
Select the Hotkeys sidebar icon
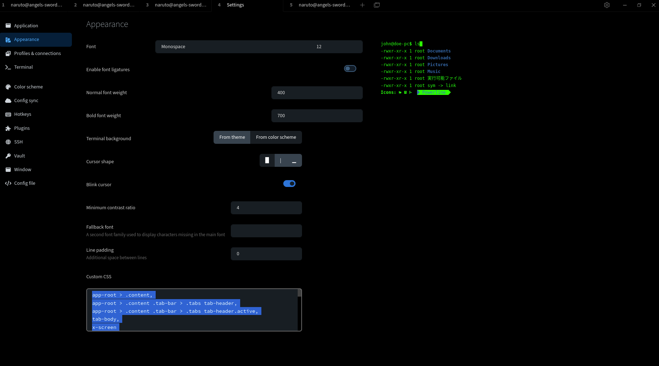pos(23,114)
